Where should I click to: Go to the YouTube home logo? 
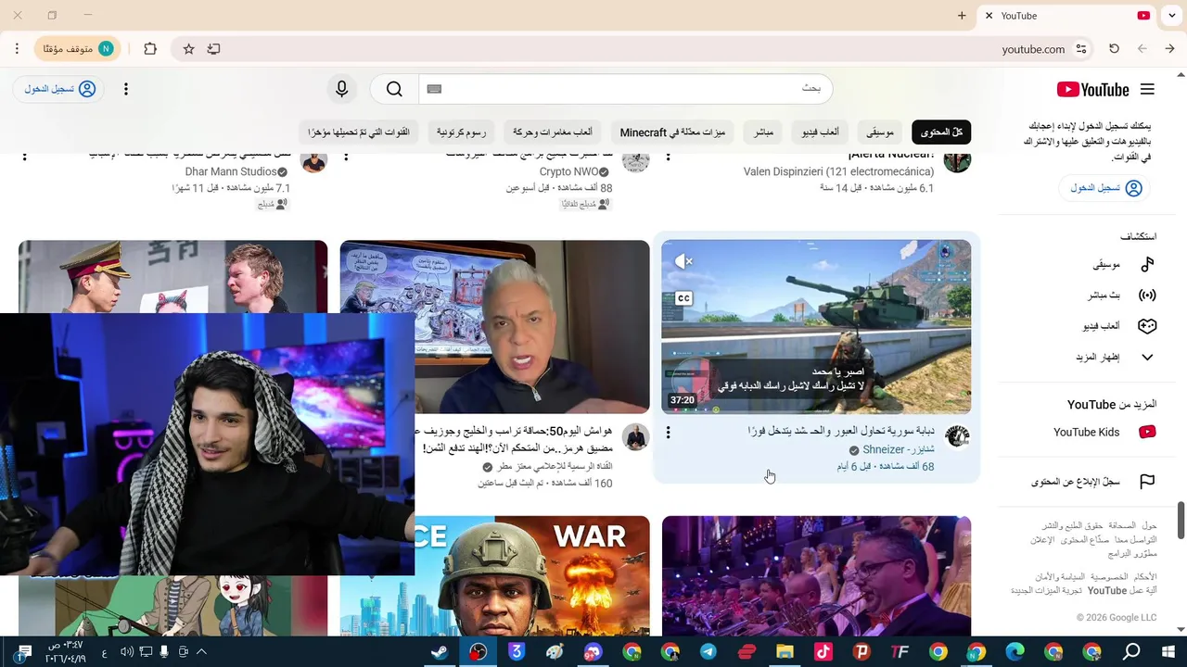1093,90
